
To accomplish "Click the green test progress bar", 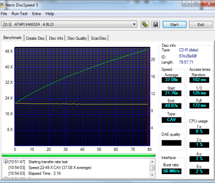I will pyautogui.click(x=79, y=155).
